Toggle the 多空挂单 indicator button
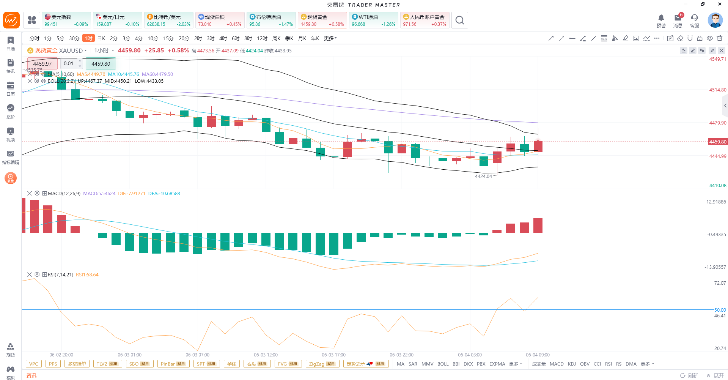Viewport: 728px width, 380px height. tap(77, 364)
